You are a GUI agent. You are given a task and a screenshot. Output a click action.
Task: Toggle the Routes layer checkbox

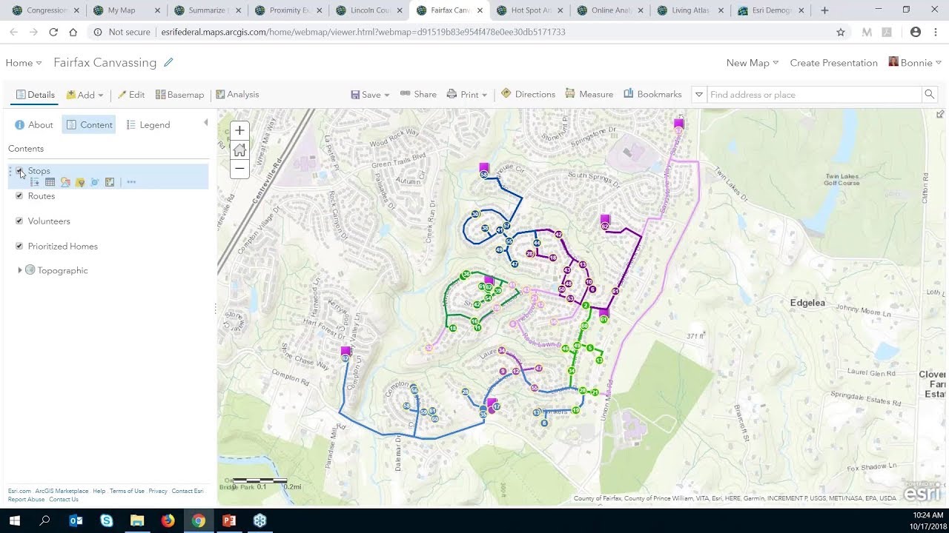click(19, 196)
